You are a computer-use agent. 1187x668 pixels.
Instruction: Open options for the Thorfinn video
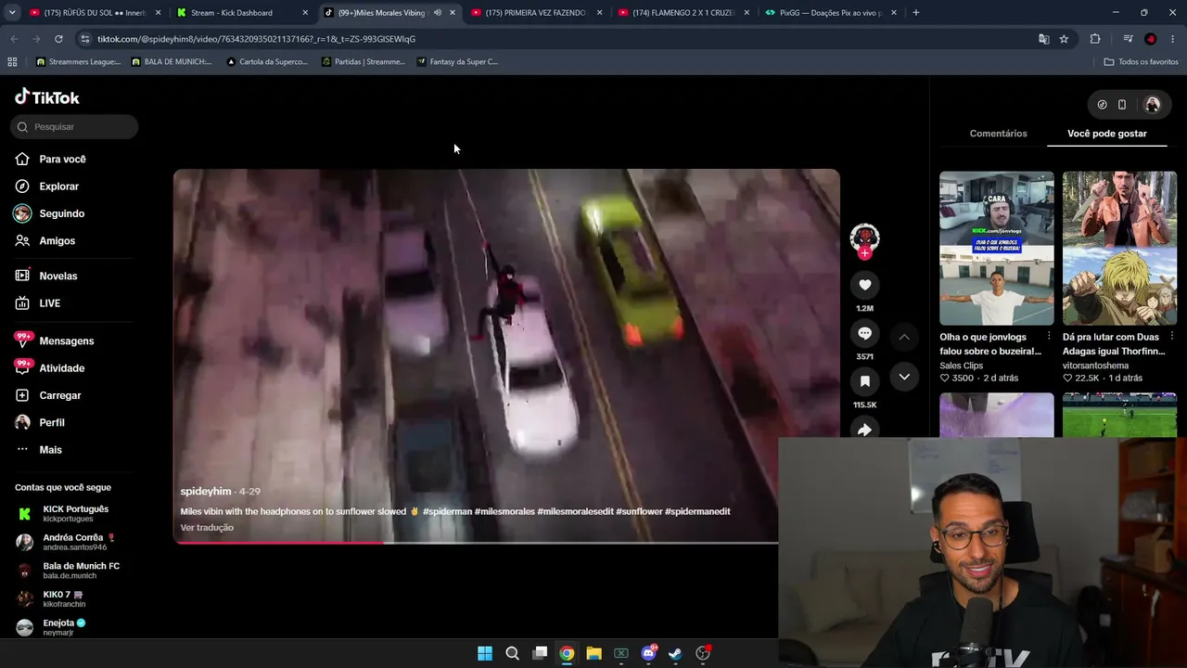(1172, 337)
